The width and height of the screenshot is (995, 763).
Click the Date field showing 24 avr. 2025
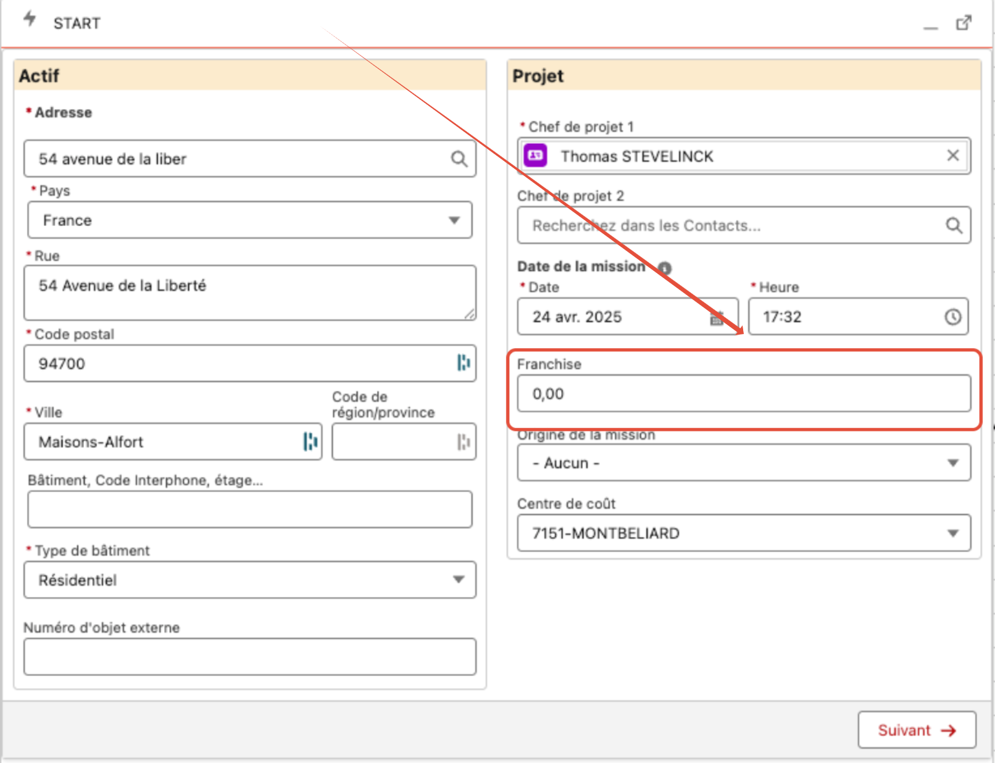click(x=628, y=317)
